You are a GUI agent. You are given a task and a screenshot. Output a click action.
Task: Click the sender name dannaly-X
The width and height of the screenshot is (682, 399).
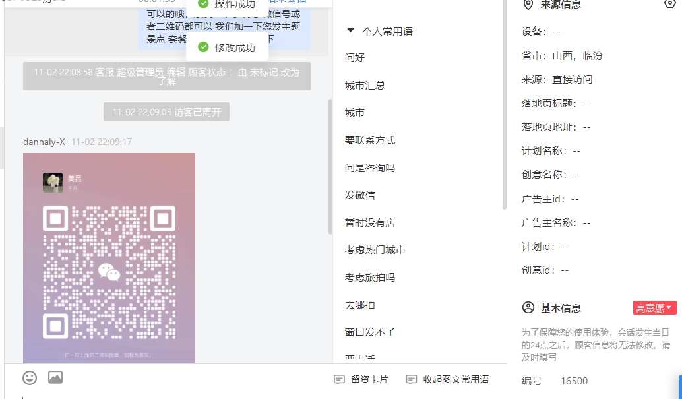coord(44,142)
